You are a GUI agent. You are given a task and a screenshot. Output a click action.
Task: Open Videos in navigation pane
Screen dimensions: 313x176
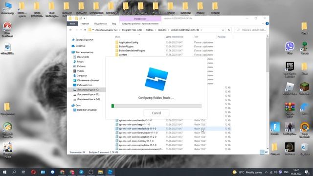pos(81,71)
